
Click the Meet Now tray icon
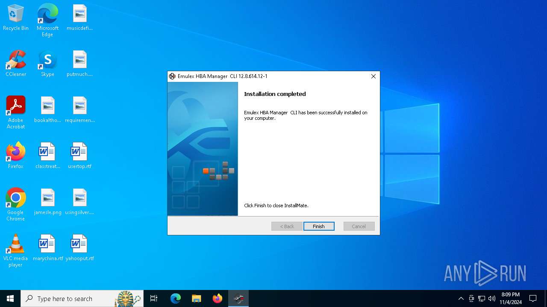471,298
